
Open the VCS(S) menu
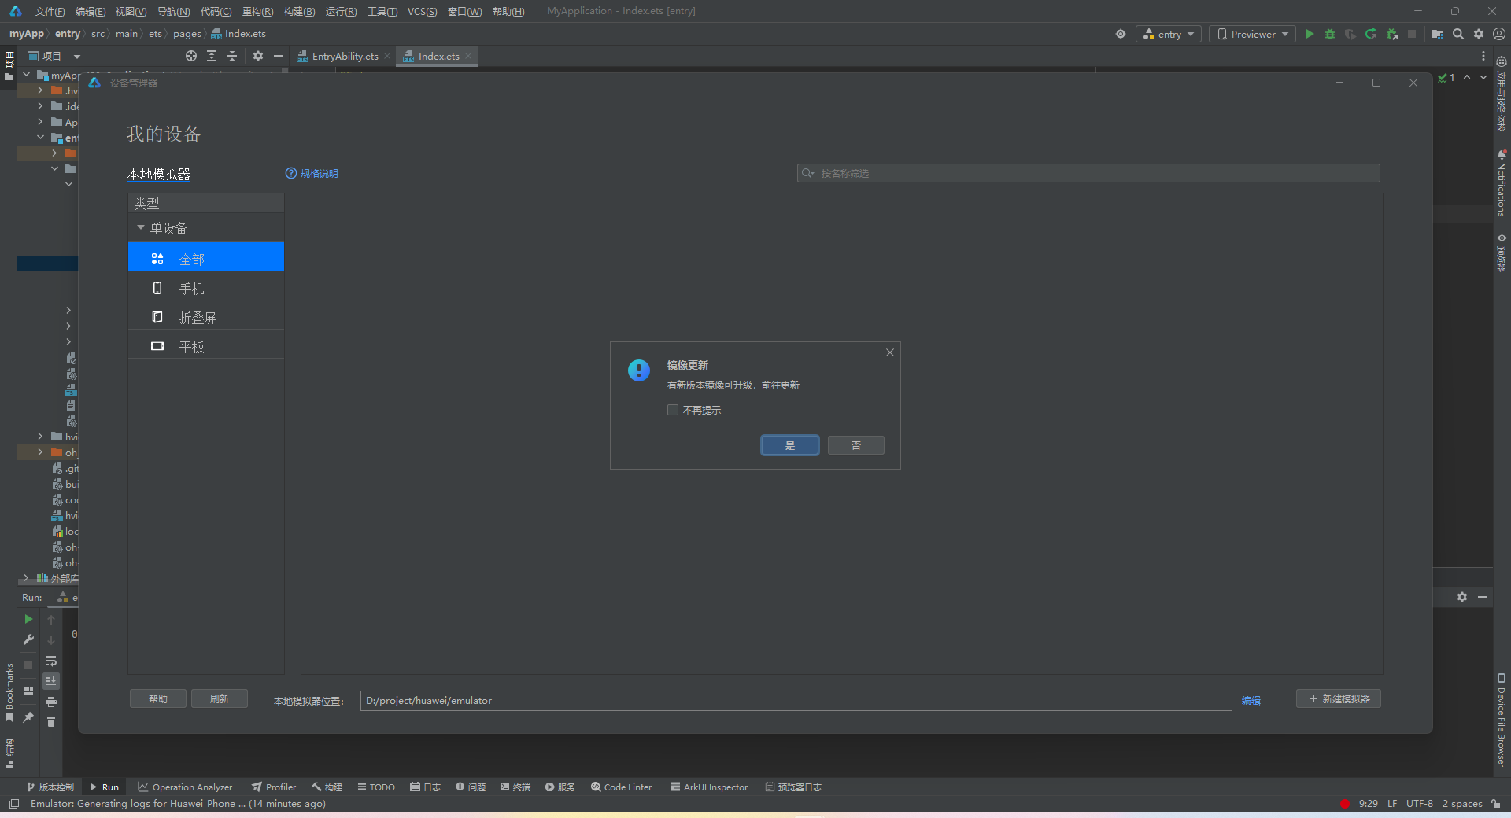423,11
